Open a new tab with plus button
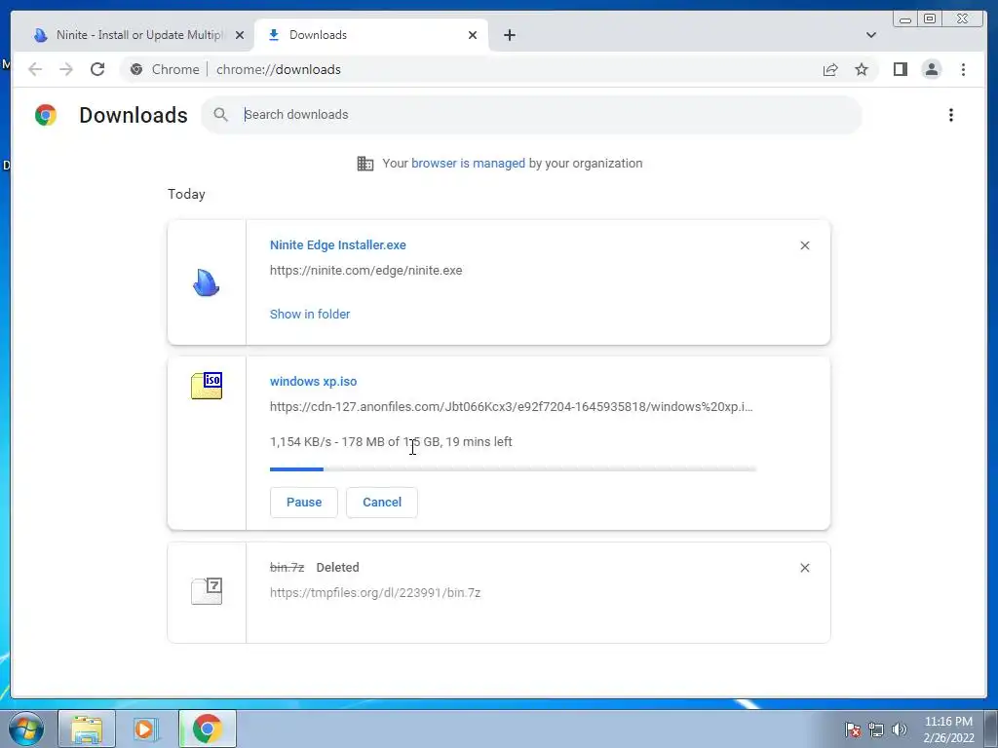The width and height of the screenshot is (998, 748). tap(509, 35)
